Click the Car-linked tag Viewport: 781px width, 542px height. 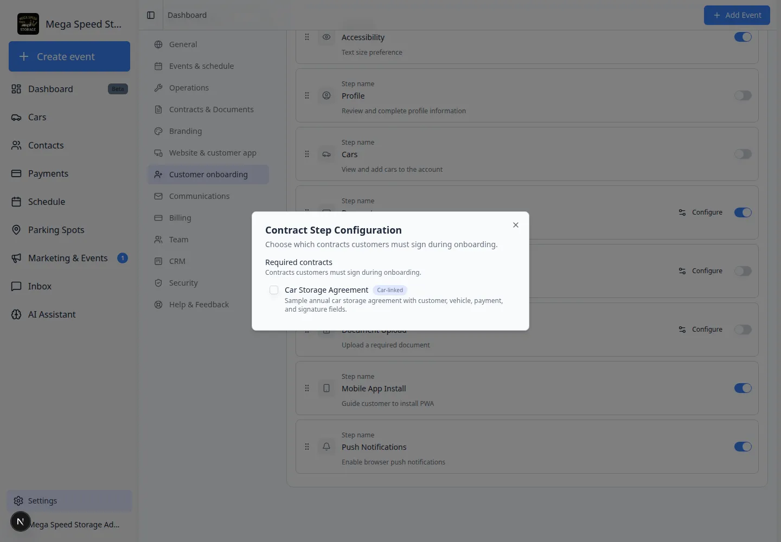pos(390,290)
